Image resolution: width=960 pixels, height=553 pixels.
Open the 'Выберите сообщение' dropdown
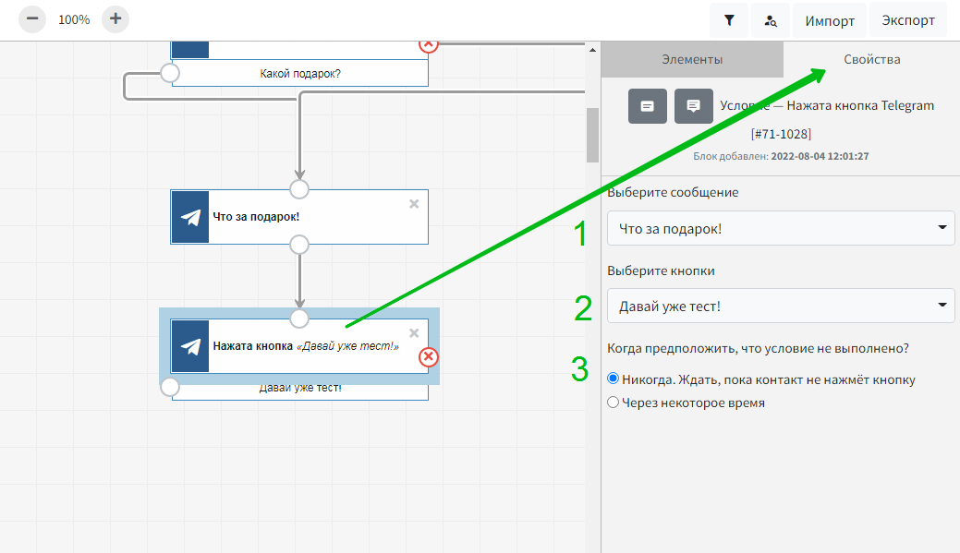tap(781, 227)
